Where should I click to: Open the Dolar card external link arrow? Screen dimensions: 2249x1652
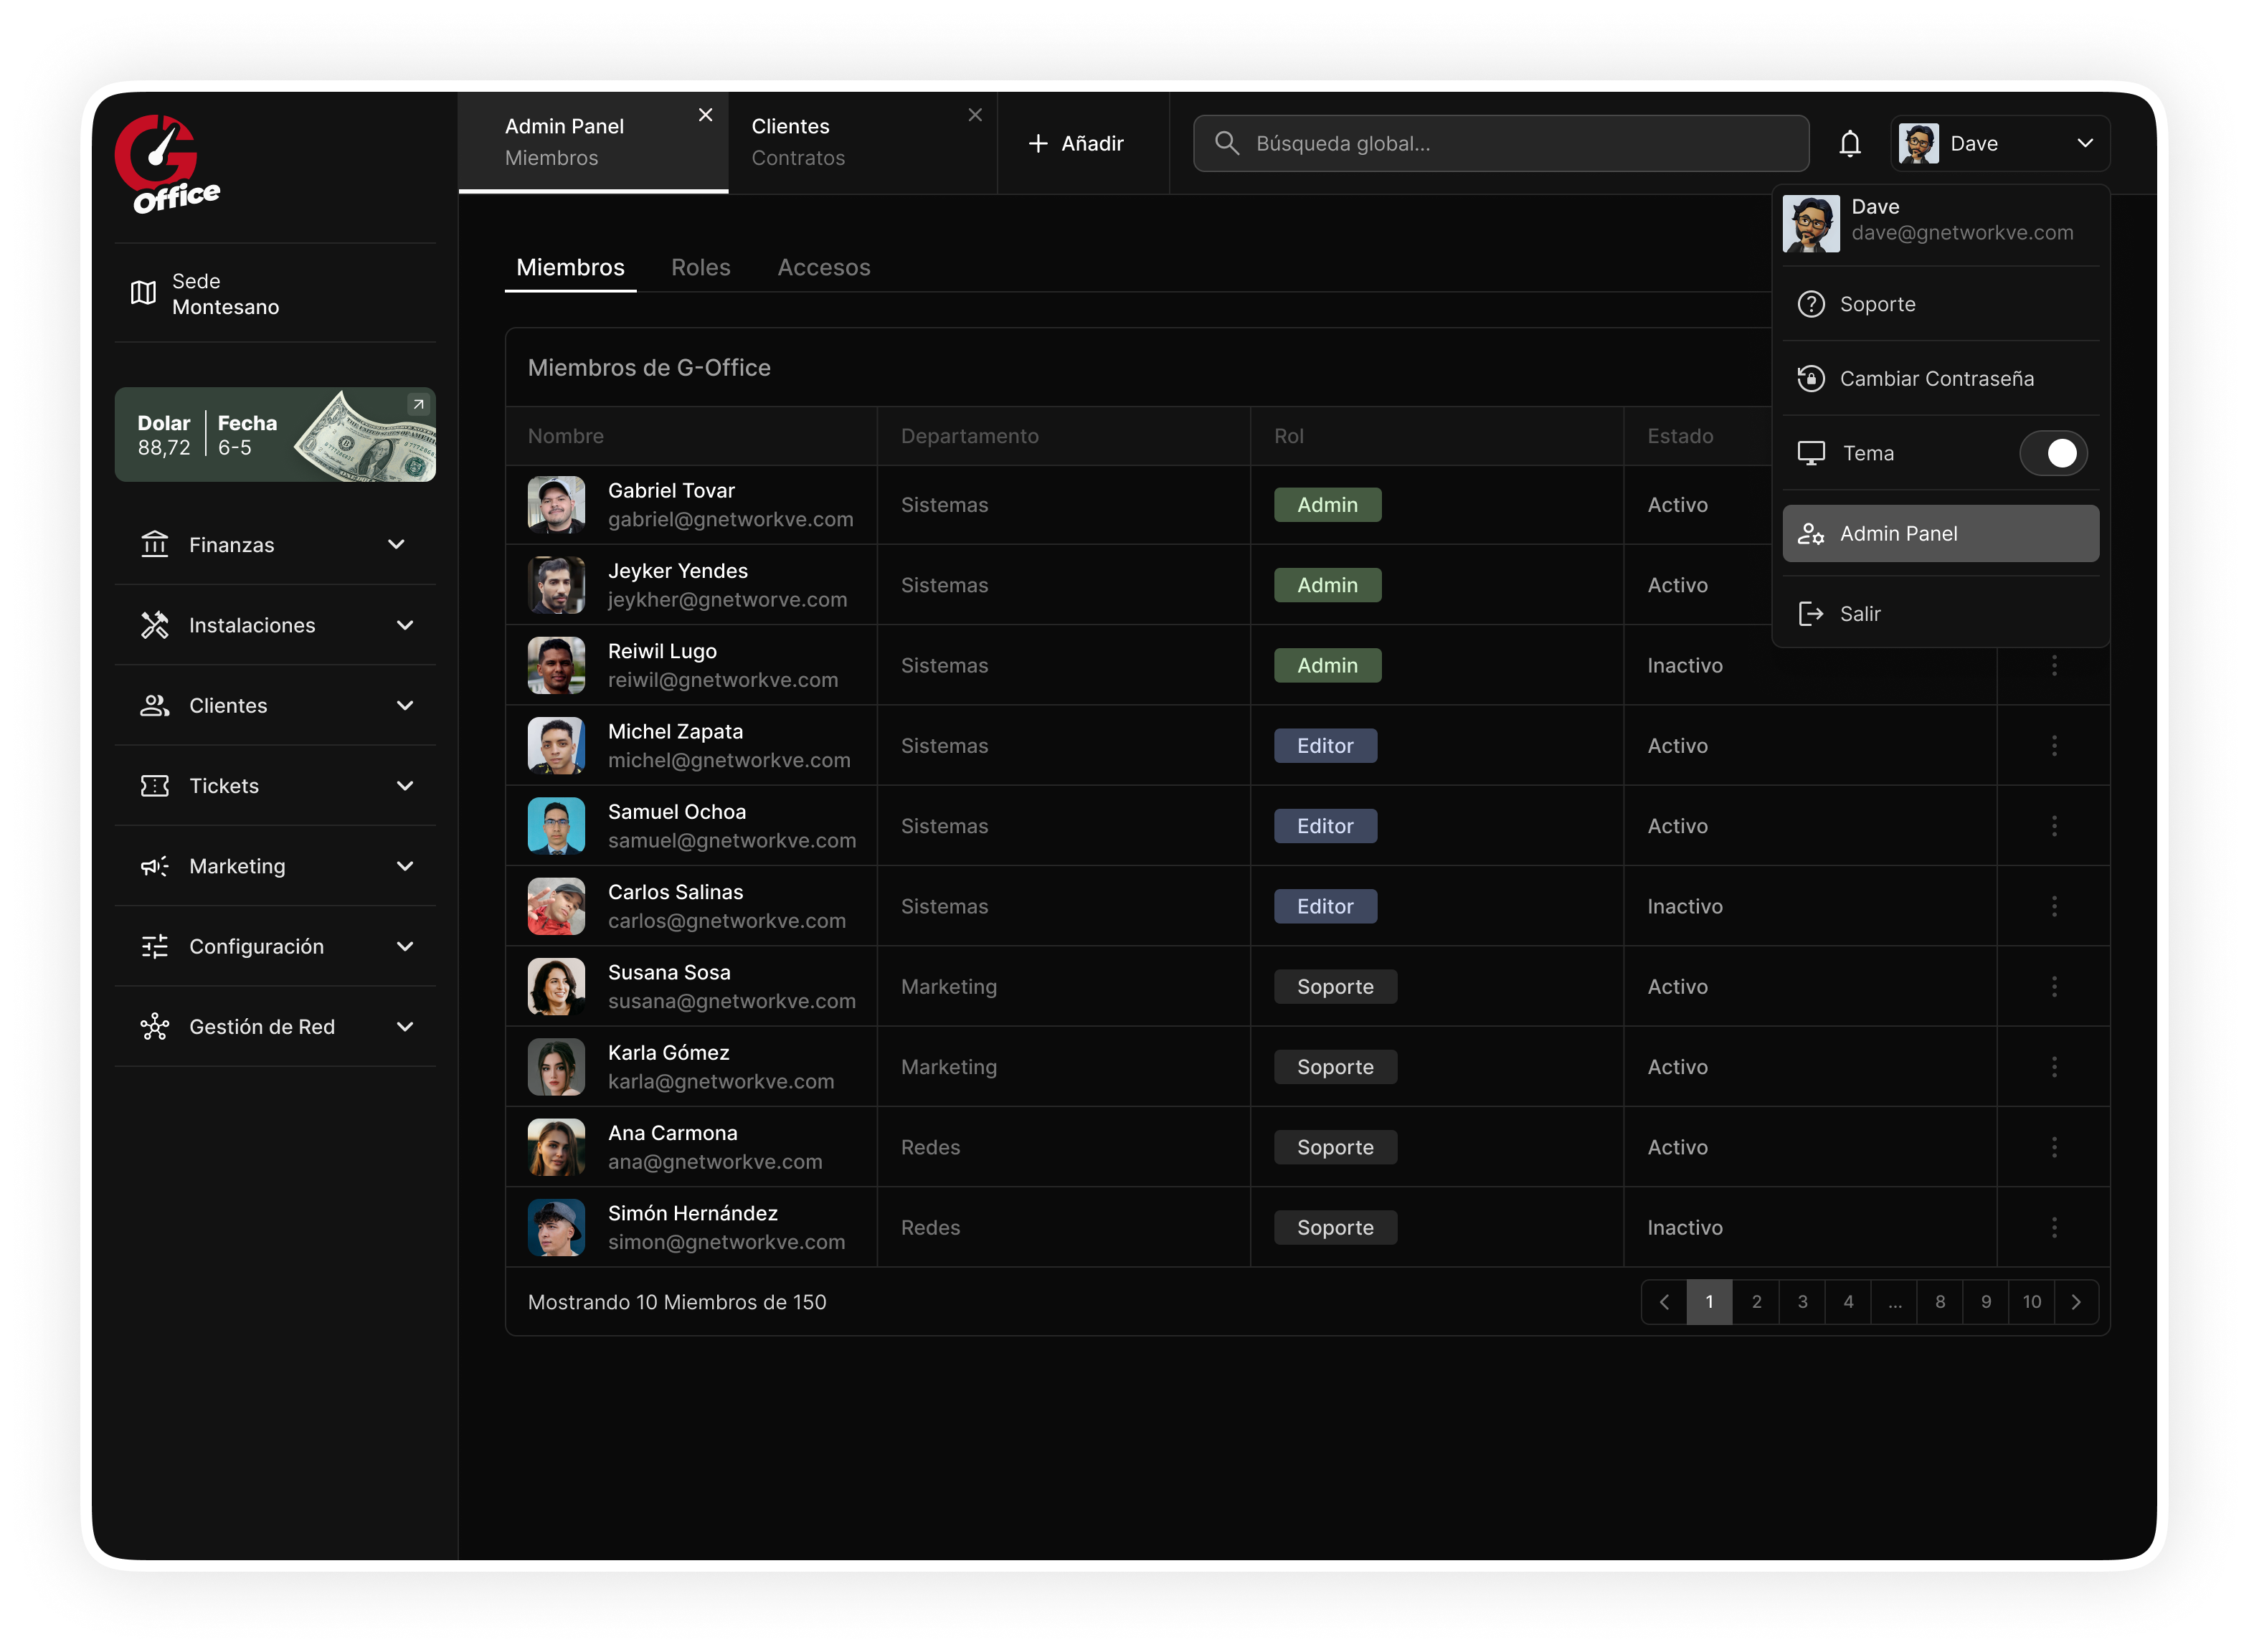[x=418, y=404]
